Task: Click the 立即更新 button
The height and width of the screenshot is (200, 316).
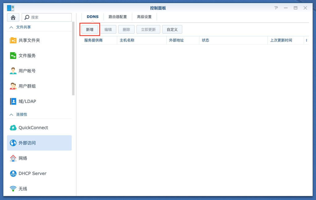Action: [x=148, y=29]
